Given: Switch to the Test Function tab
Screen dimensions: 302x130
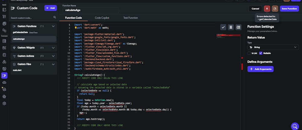Looking at the screenshot, I should [130, 18].
